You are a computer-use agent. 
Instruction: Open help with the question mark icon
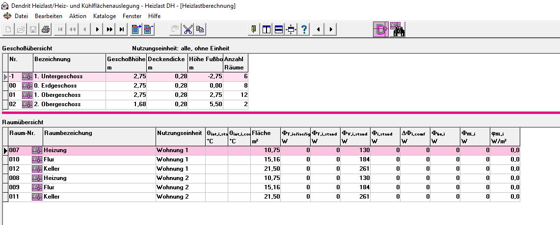[x=303, y=29]
